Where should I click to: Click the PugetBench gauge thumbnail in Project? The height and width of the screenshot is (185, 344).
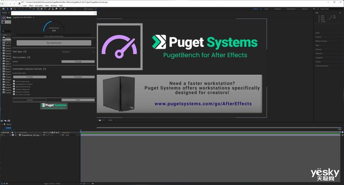point(3,18)
